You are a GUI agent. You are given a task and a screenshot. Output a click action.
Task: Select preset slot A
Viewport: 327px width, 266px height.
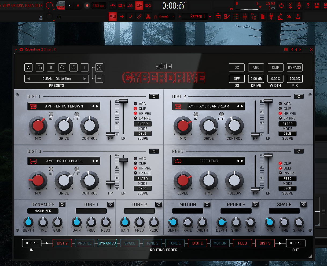pos(28,67)
